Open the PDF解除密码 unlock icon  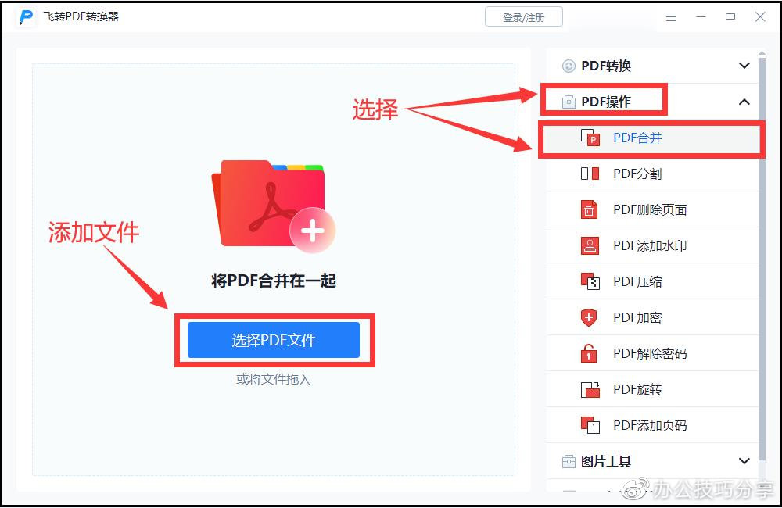[x=589, y=353]
